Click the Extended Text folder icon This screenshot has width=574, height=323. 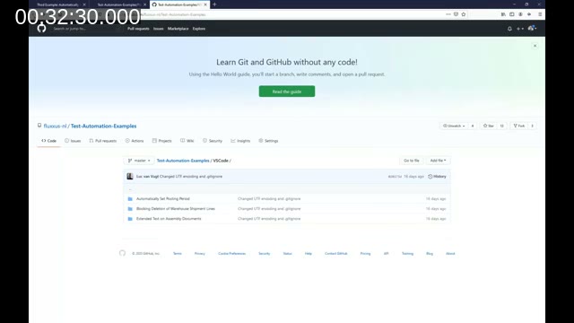coord(130,219)
